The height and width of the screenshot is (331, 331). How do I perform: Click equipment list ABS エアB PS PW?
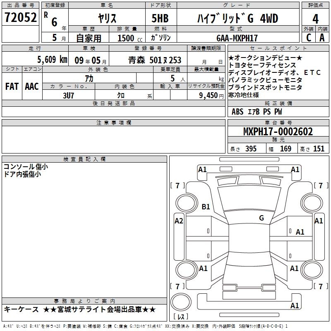(257, 112)
